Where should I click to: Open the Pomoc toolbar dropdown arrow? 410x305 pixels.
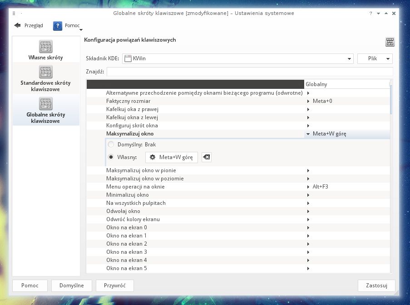coord(81,30)
